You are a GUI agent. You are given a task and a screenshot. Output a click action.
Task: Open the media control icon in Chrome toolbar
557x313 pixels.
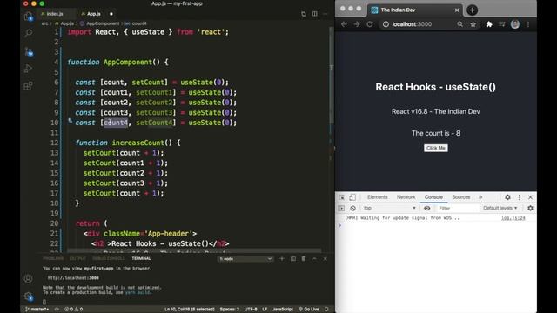(502, 24)
